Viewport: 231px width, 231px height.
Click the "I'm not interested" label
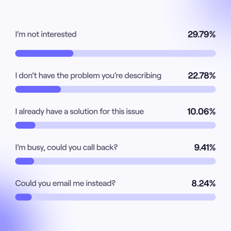coord(45,34)
